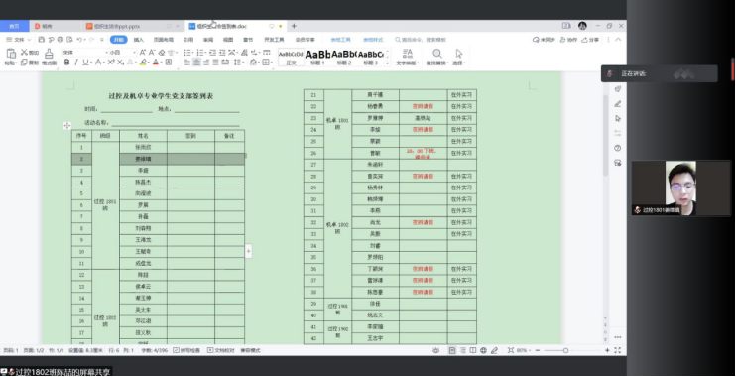Toggle bold formatting in the ribbon

coord(66,62)
